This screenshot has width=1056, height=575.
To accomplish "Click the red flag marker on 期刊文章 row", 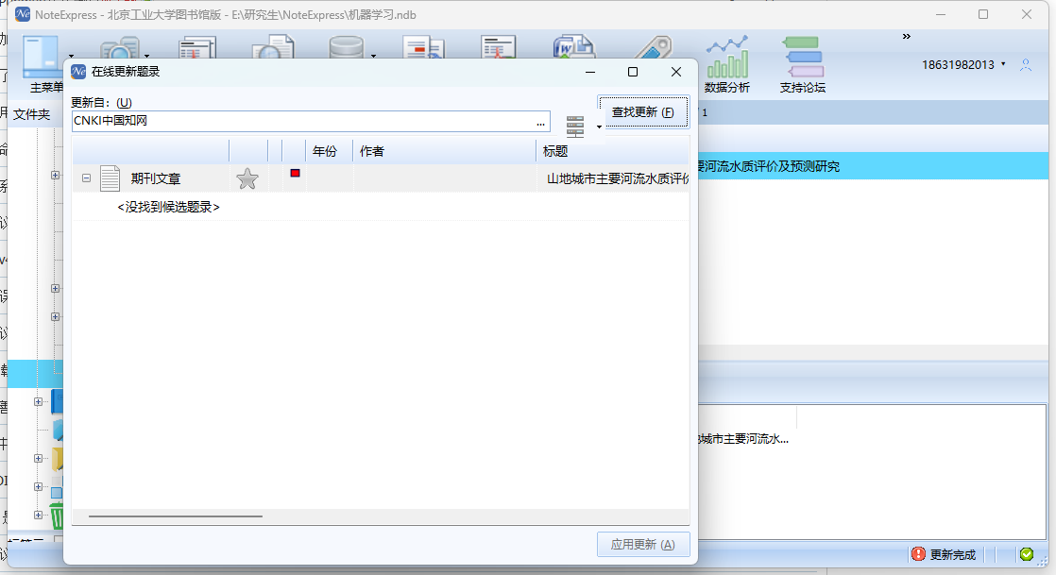I will click(296, 174).
